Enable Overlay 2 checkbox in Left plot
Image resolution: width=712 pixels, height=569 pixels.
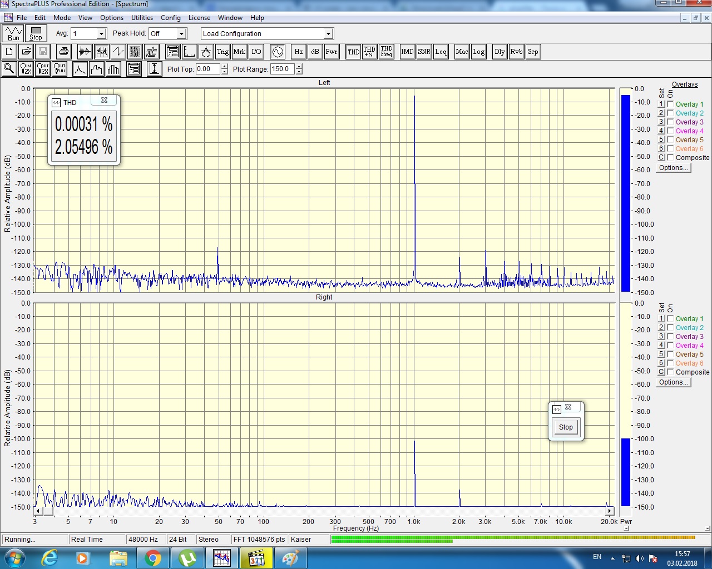coord(670,113)
